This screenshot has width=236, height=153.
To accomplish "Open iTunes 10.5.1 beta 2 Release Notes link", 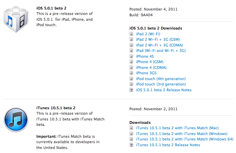I will tap(168, 145).
